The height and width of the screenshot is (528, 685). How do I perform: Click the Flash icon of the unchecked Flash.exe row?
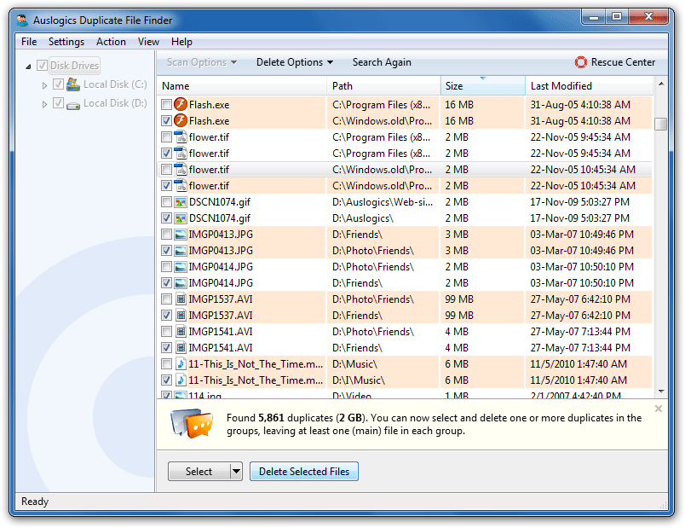coord(181,105)
